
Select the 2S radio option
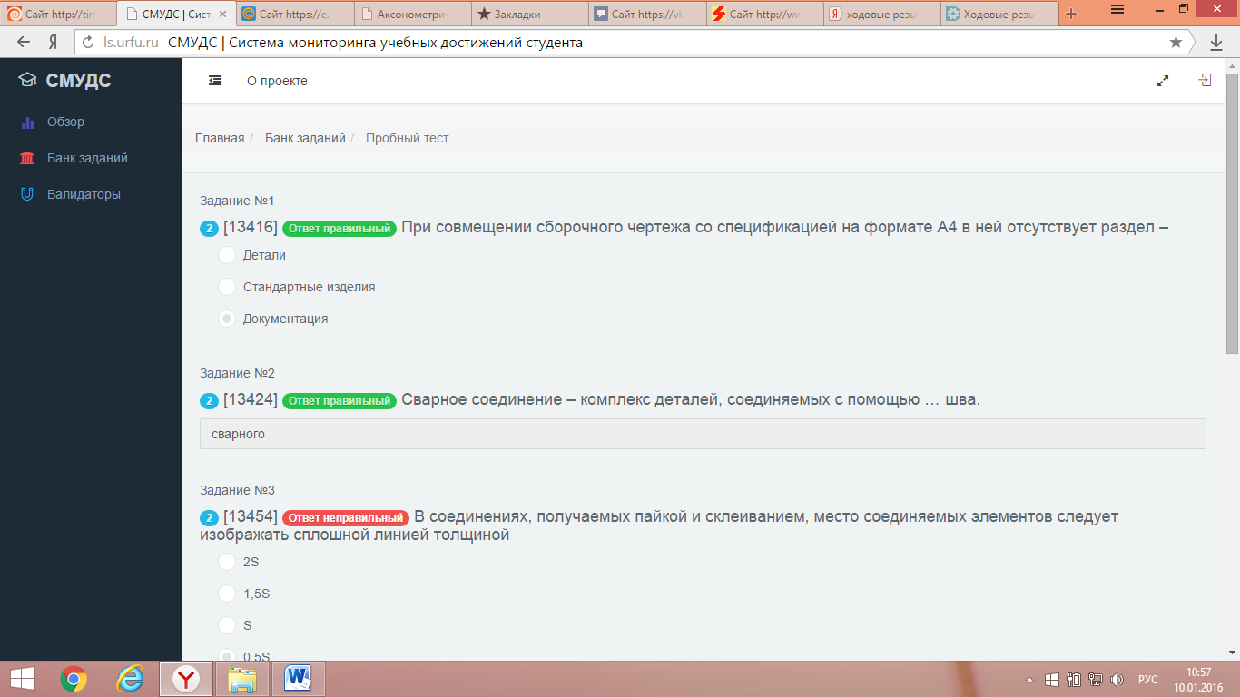click(227, 562)
